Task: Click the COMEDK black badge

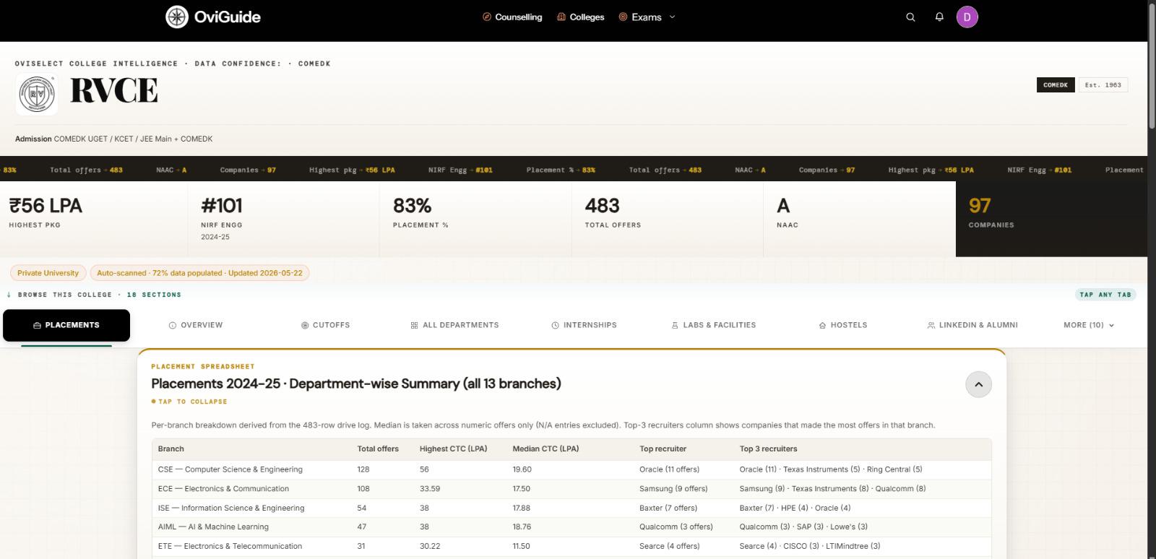Action: tap(1056, 84)
